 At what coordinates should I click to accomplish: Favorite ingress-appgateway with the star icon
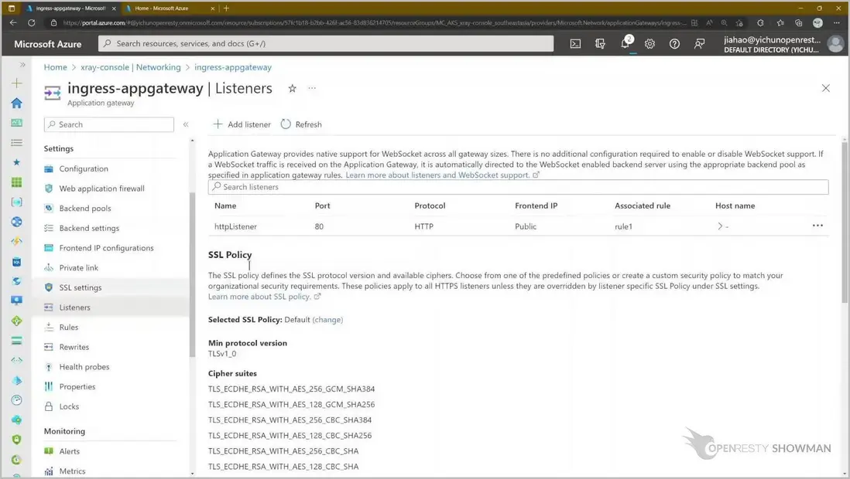coord(292,88)
